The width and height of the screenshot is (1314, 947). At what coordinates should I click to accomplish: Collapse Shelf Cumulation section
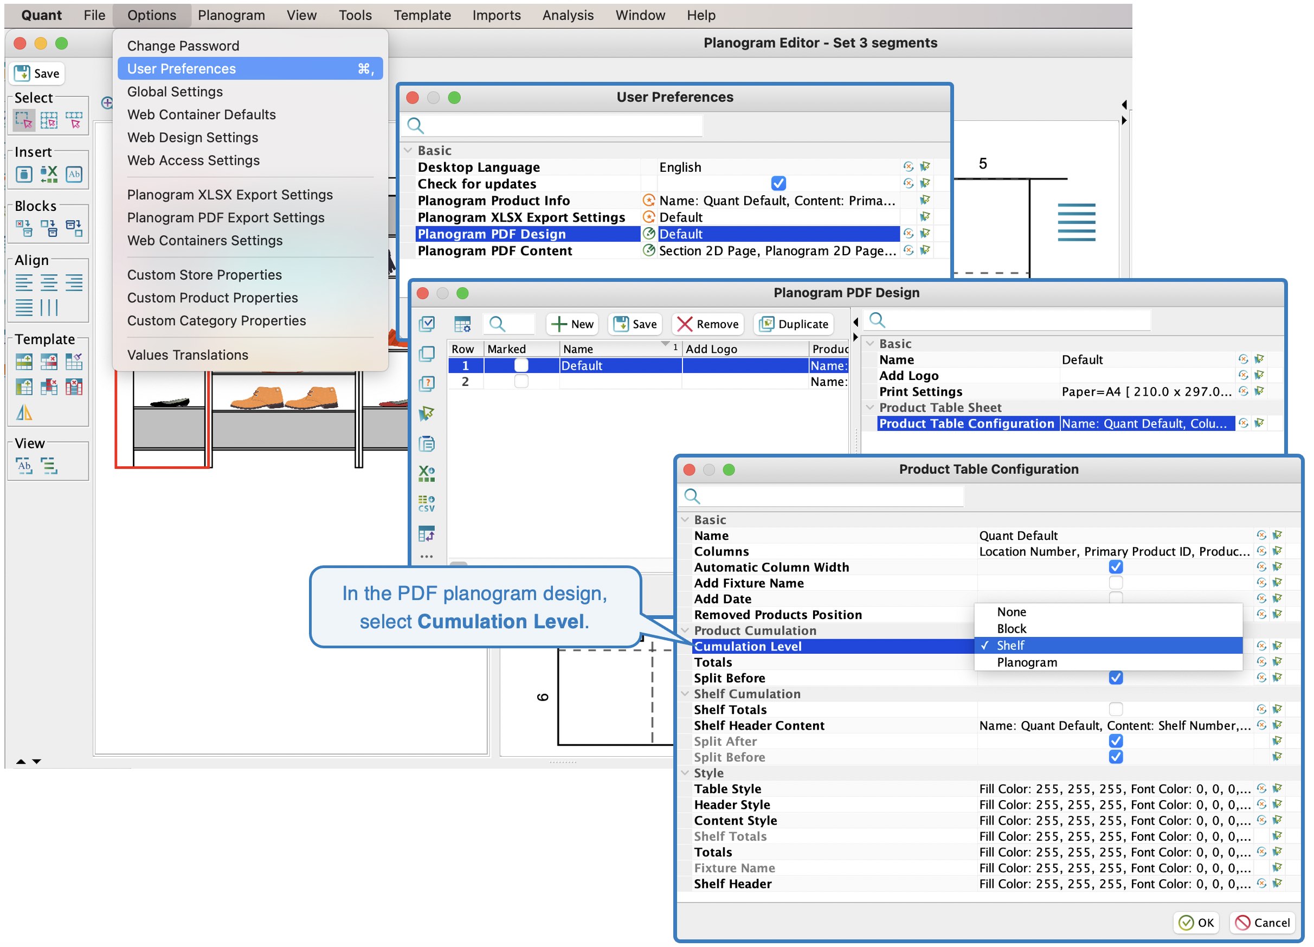pos(685,693)
